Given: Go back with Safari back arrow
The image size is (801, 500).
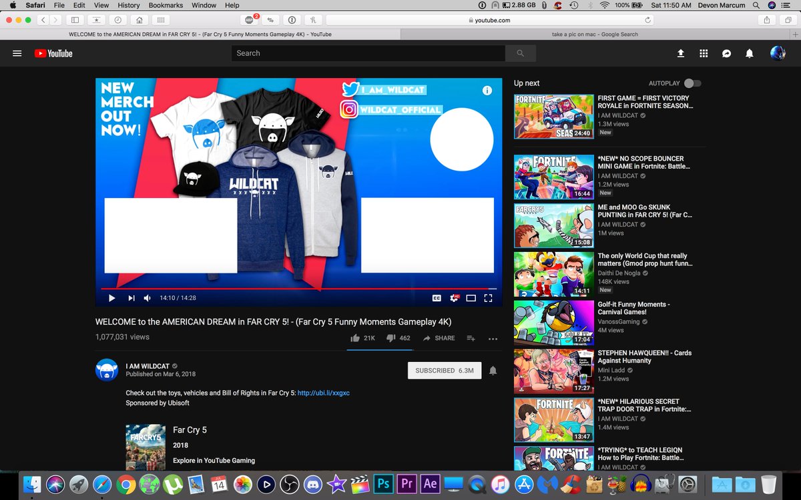Looking at the screenshot, I should pos(43,20).
